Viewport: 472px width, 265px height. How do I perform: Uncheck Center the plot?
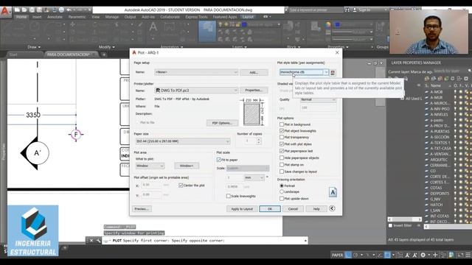pos(181,185)
